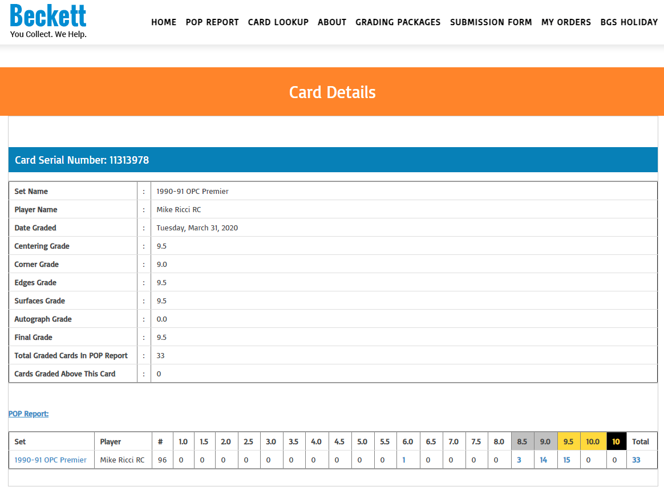Image resolution: width=664 pixels, height=499 pixels.
Task: Click the Card Details banner title
Action: (333, 92)
